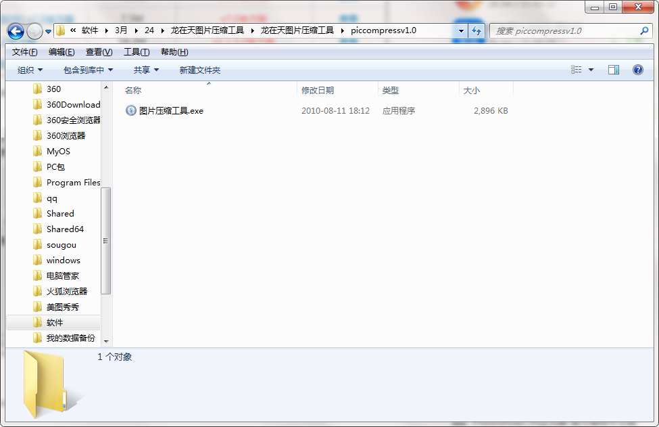Viewport: 659px width, 427px height.
Task: Click the folder icon in address bar
Action: (x=61, y=30)
